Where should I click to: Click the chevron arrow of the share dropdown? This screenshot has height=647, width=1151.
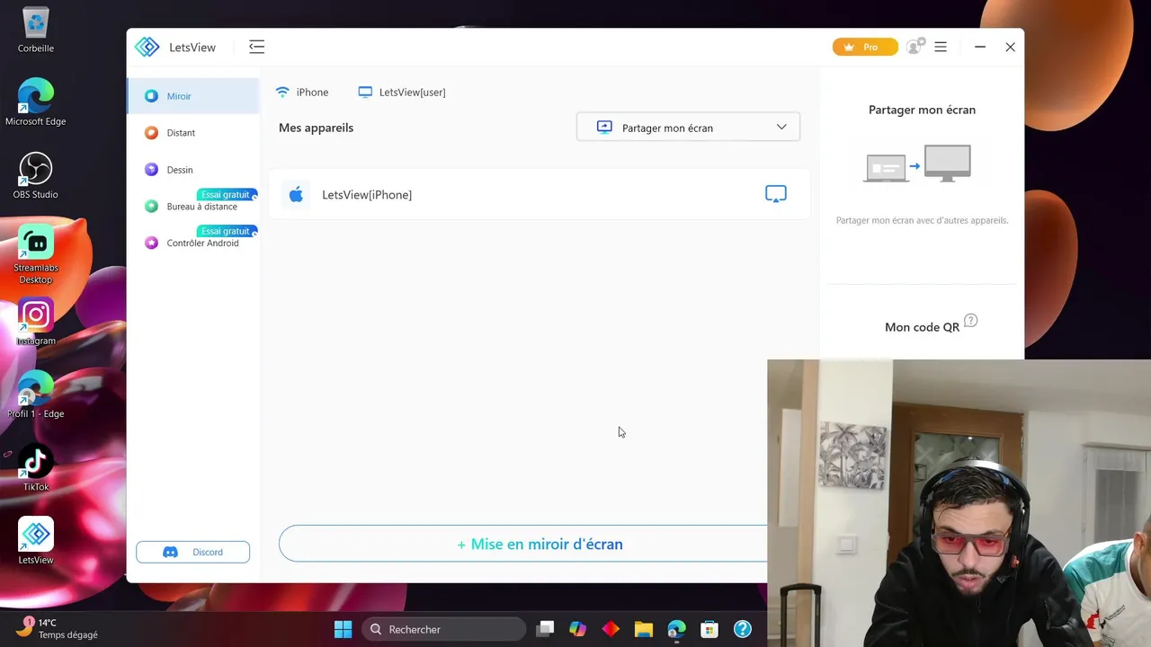(x=781, y=128)
